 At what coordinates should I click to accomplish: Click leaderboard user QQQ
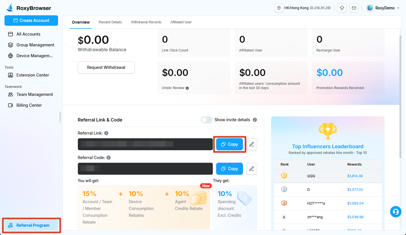[311, 176]
